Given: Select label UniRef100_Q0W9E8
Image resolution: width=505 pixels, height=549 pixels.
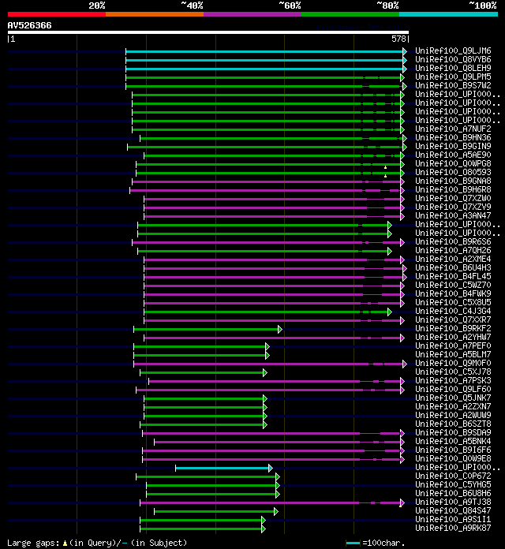Looking at the screenshot, I should [453, 458].
